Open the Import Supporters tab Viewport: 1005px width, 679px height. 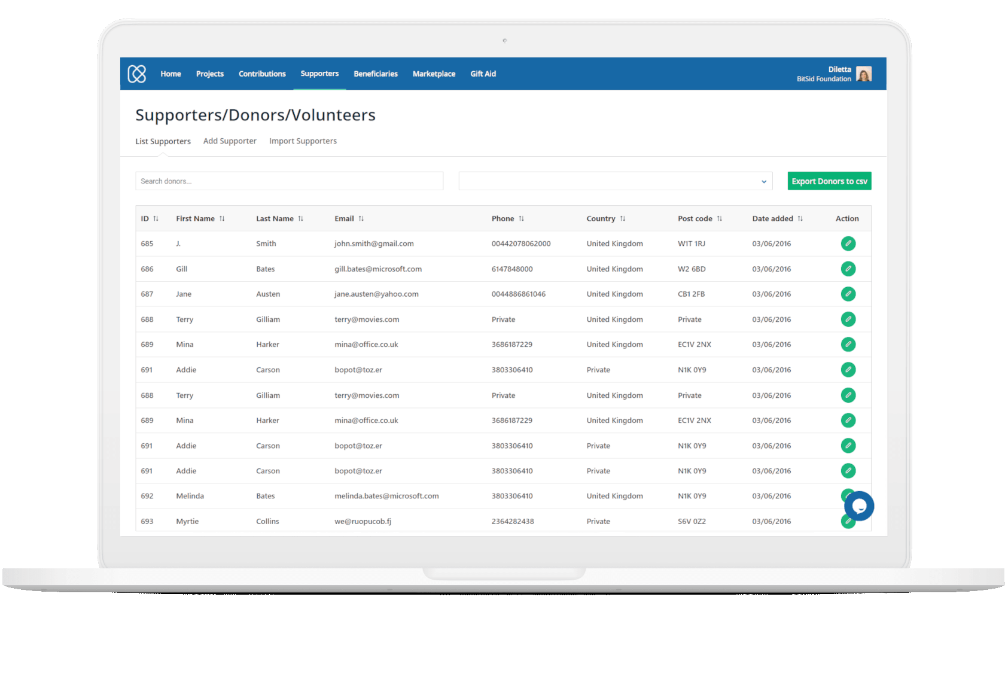pyautogui.click(x=303, y=141)
